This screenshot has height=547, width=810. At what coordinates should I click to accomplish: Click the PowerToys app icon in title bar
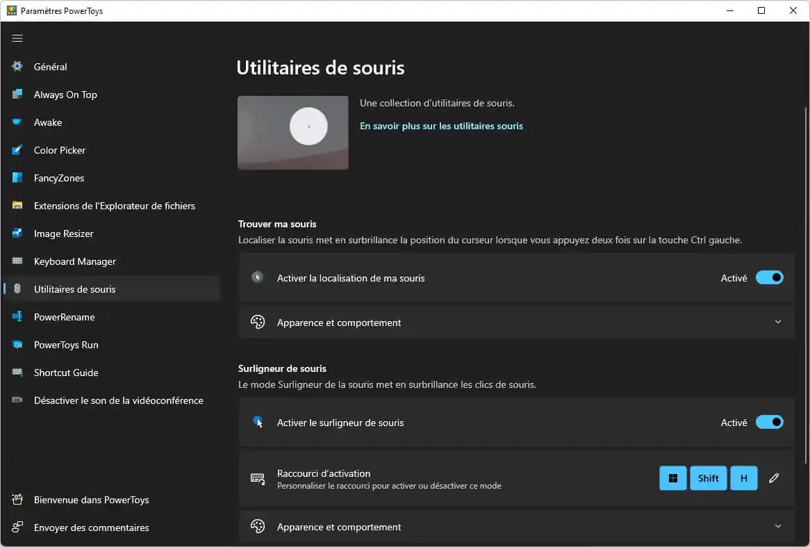click(x=11, y=10)
